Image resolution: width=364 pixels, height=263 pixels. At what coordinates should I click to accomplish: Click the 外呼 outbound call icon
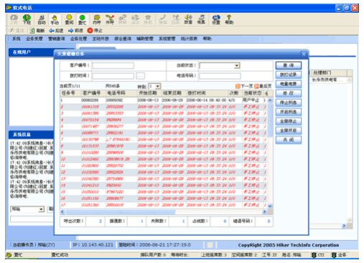pyautogui.click(x=110, y=19)
